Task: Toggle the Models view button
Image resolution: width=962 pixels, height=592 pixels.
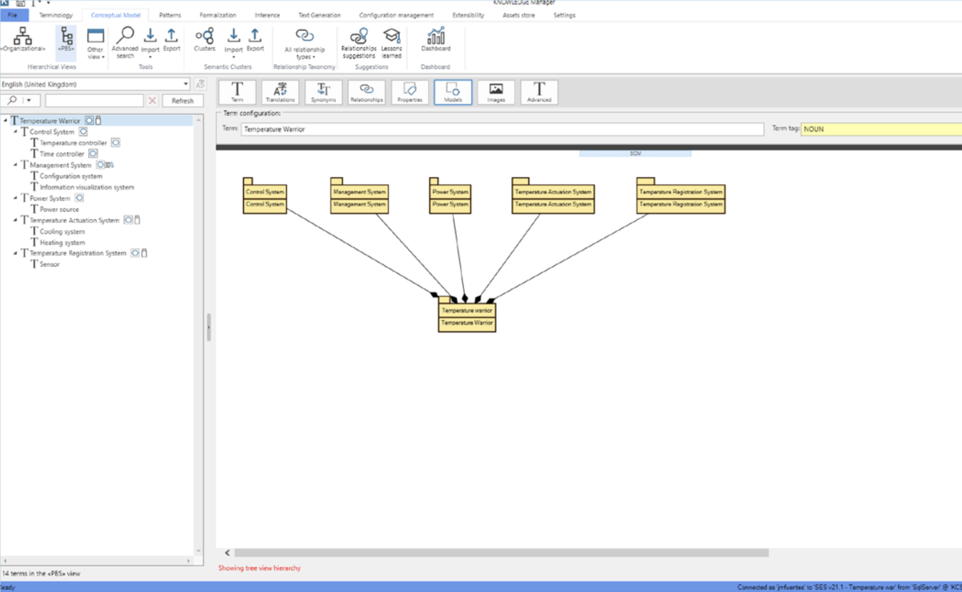Action: (x=453, y=92)
